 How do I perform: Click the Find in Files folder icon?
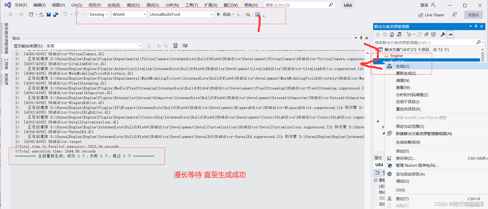tap(248, 15)
